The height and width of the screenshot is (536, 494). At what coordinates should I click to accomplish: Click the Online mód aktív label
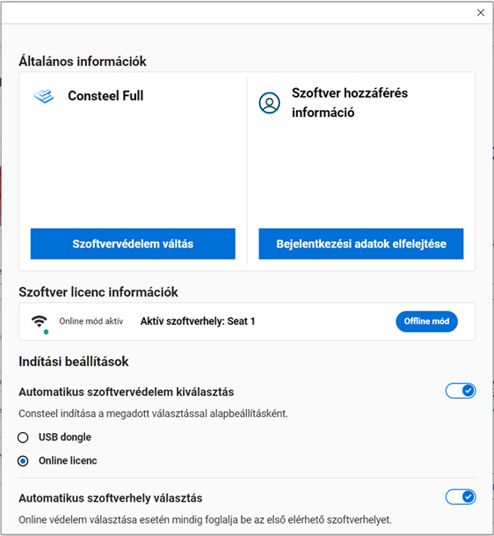click(x=91, y=321)
